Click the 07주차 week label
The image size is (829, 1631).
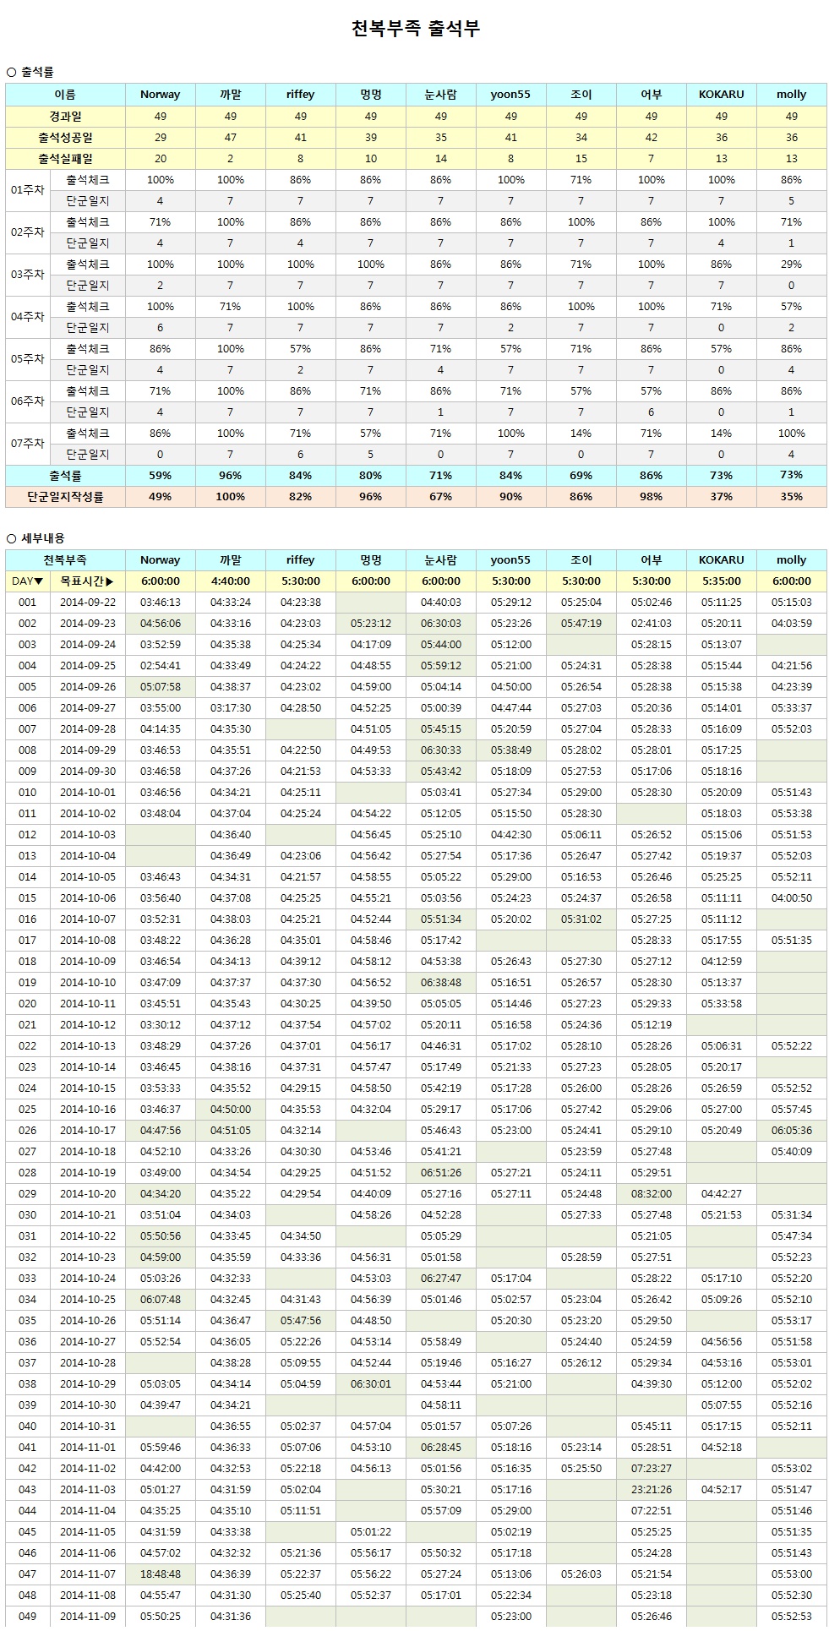(x=28, y=444)
